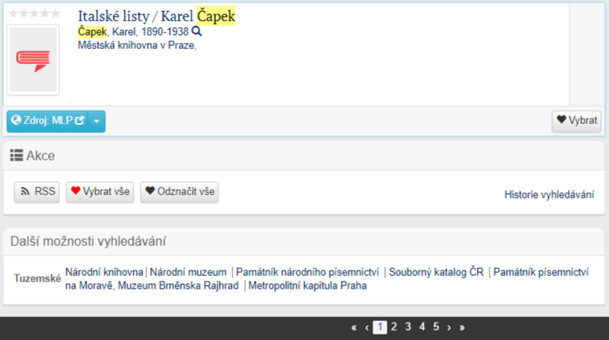Open Metropolitní kapitula Praha link

point(308,285)
